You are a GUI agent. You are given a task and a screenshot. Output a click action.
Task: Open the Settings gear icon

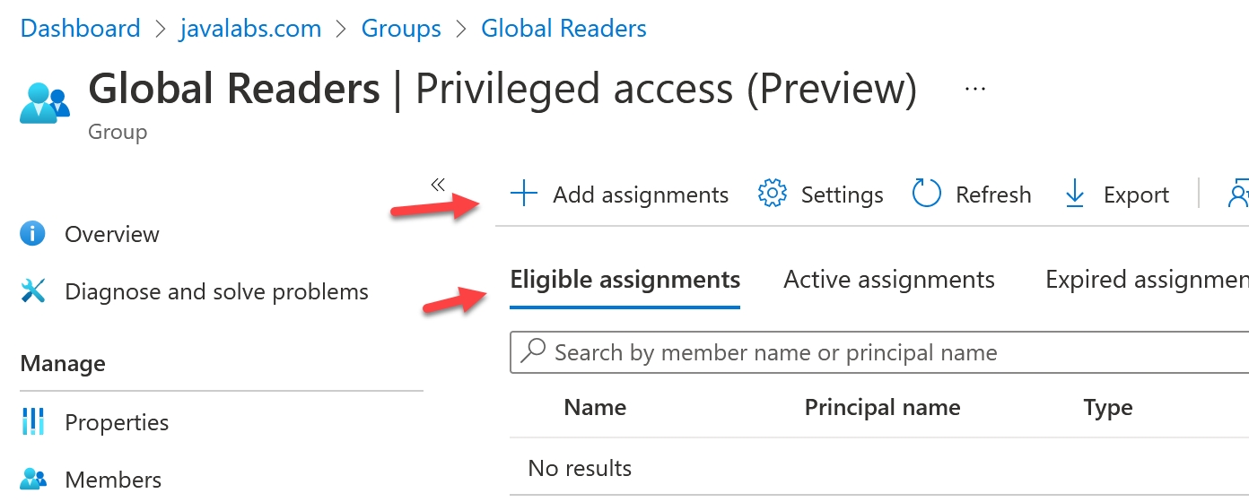point(773,194)
